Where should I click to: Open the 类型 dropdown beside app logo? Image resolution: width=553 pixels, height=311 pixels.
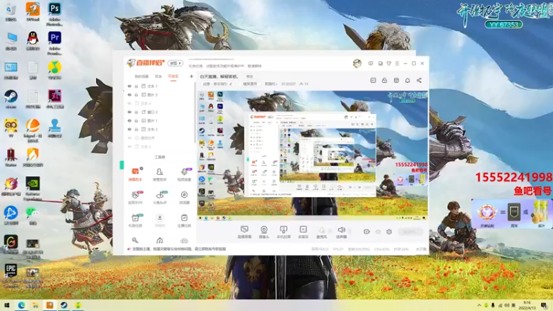(176, 63)
